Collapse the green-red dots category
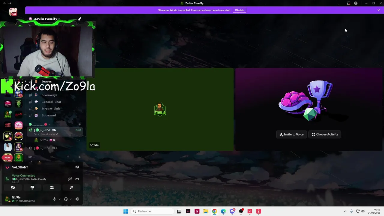384x216 pixels. pos(39,124)
